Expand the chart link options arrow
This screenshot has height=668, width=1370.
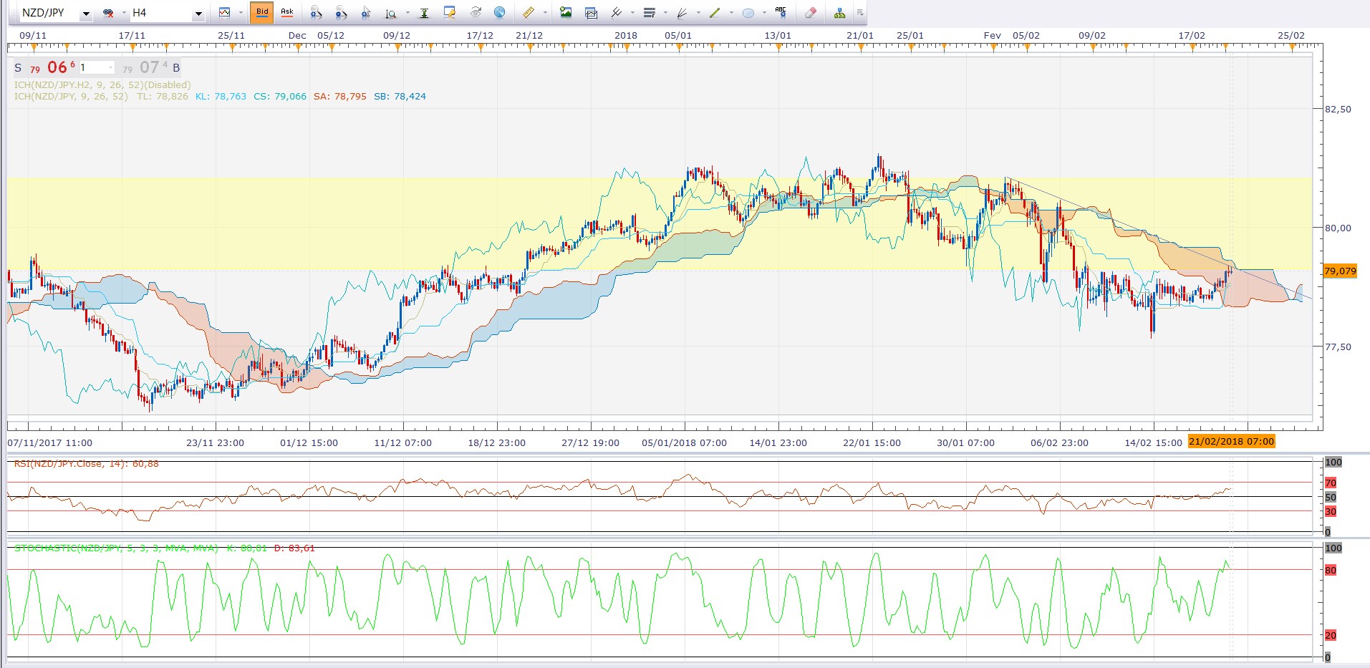[x=123, y=13]
